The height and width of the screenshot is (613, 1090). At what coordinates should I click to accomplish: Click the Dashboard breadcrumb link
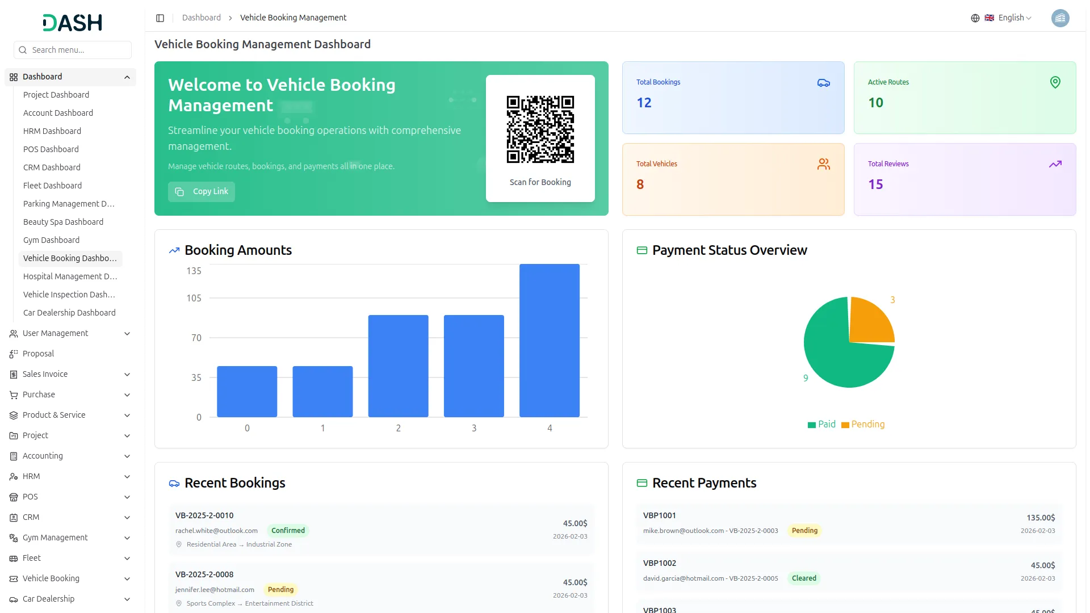tap(201, 18)
